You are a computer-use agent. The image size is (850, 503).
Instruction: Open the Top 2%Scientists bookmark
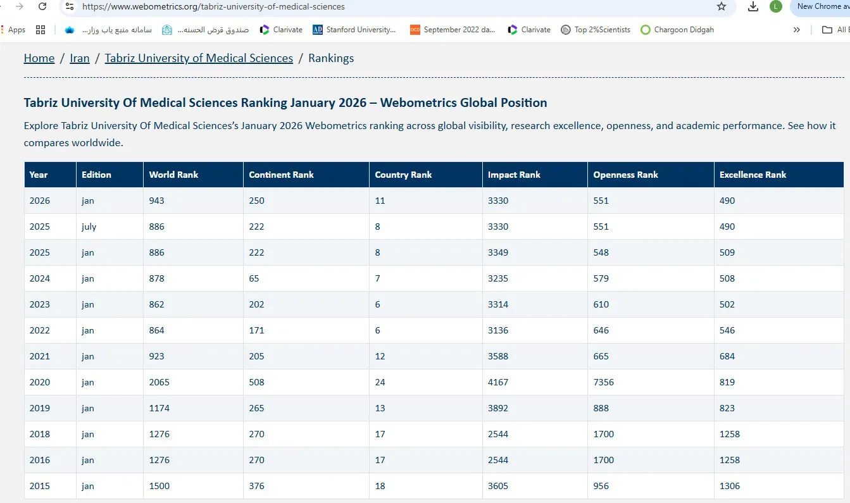596,30
